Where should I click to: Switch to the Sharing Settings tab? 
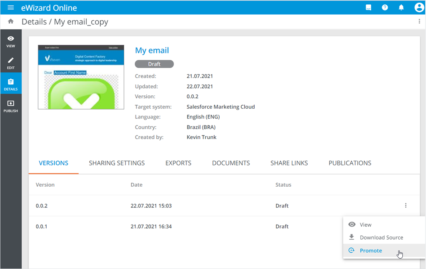pos(117,163)
